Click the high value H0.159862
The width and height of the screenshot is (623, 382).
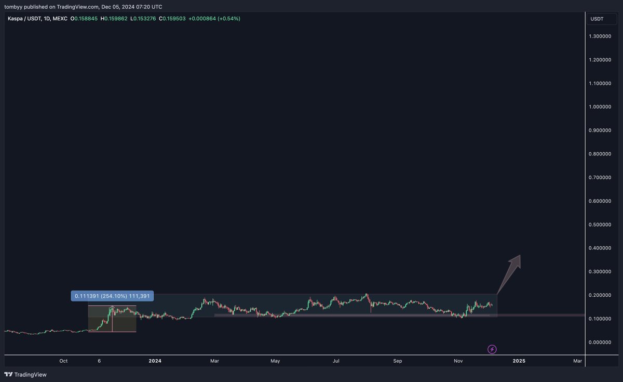tap(115, 18)
